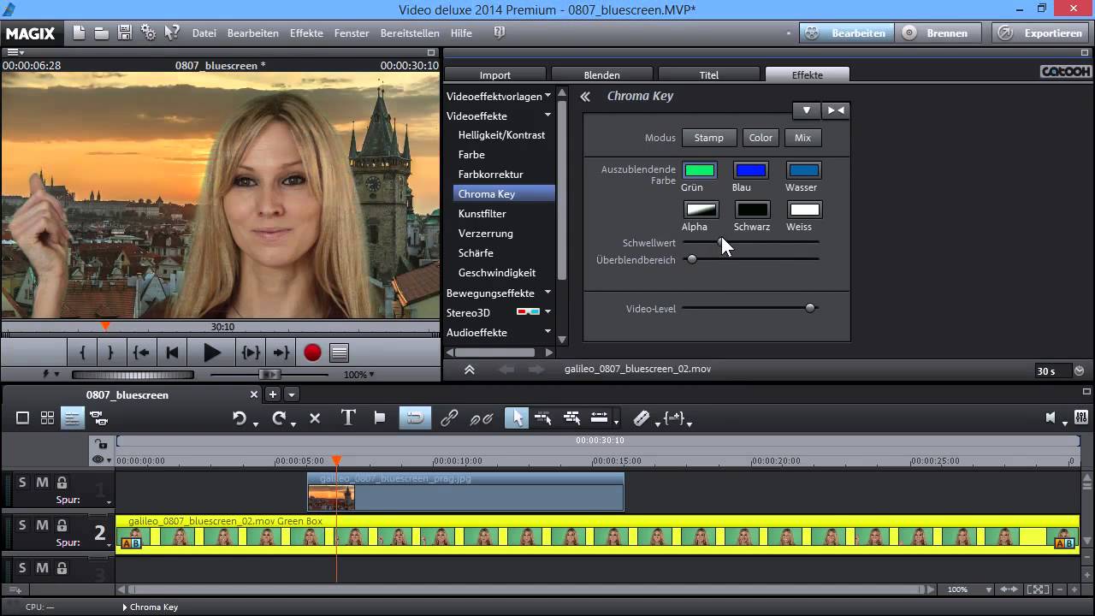Open the Effekte menu
This screenshot has width=1095, height=616.
[x=306, y=33]
